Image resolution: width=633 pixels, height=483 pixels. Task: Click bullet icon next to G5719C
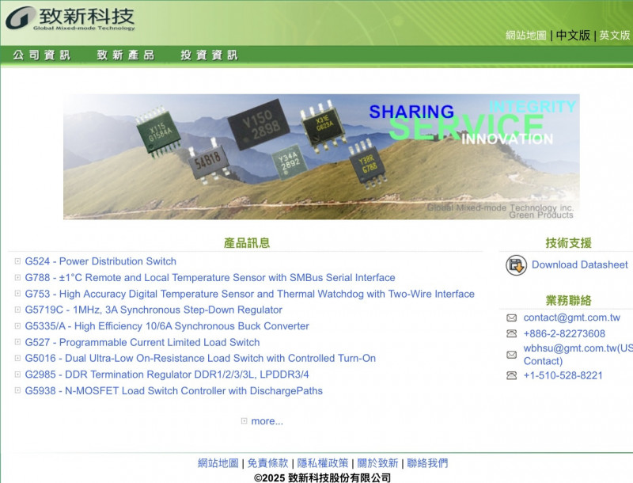[x=17, y=310]
